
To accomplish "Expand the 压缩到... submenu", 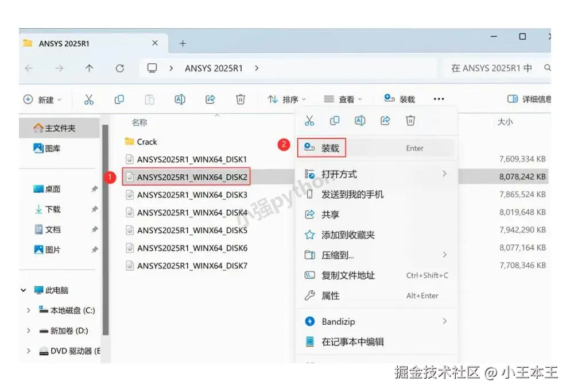I will click(376, 255).
